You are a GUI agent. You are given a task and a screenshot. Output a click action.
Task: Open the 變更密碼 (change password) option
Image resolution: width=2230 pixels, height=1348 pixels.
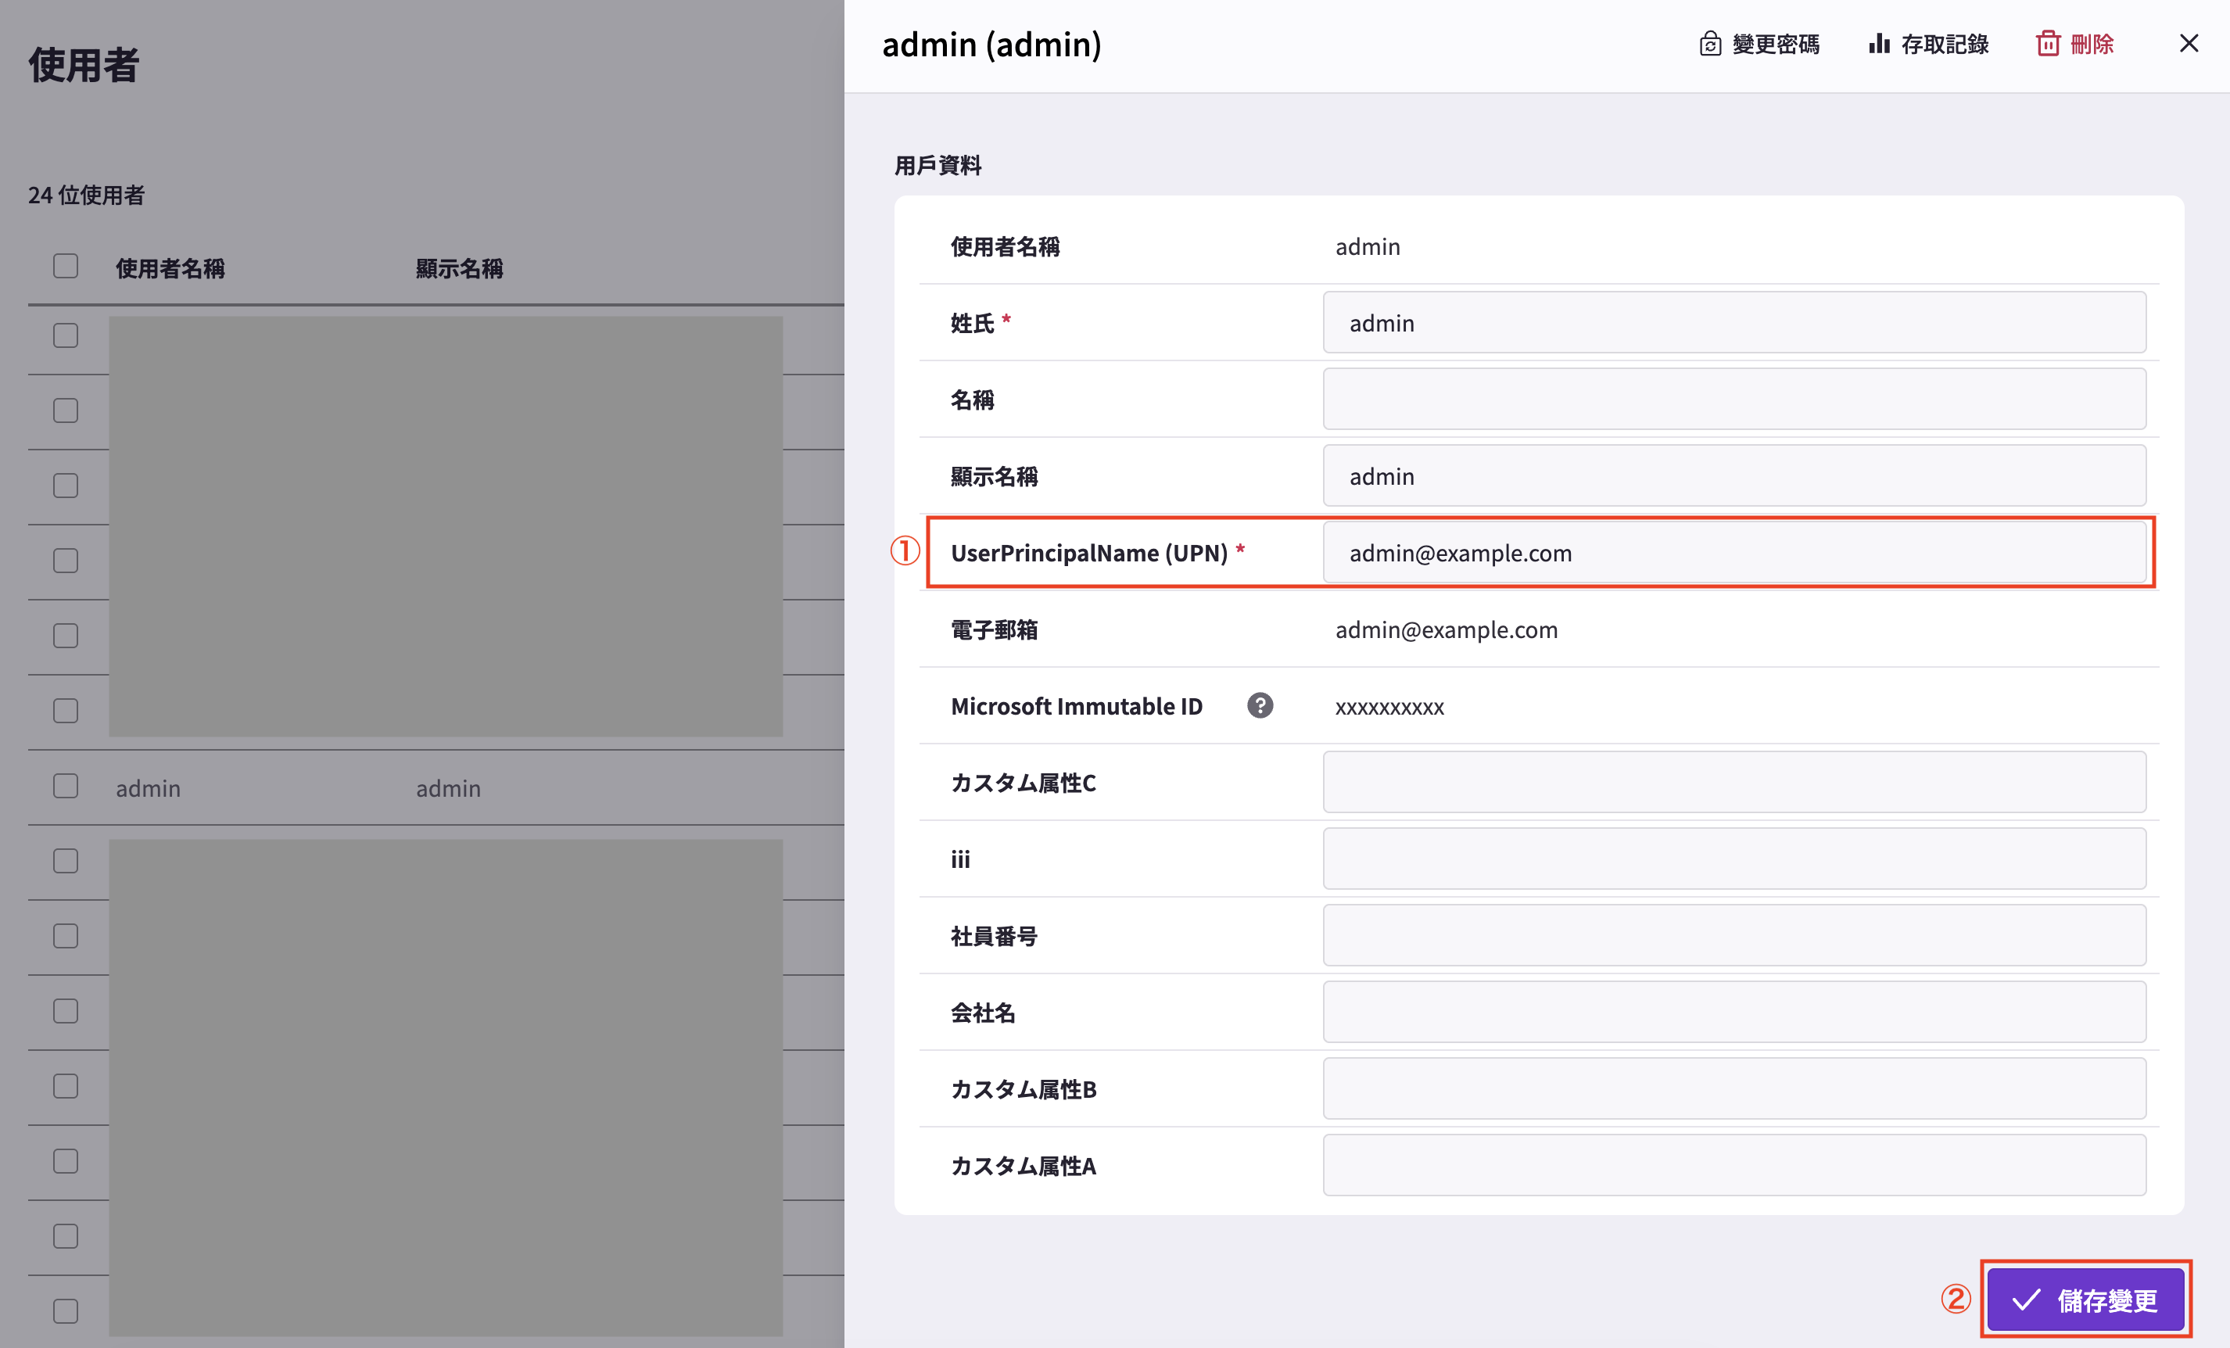(x=1759, y=44)
